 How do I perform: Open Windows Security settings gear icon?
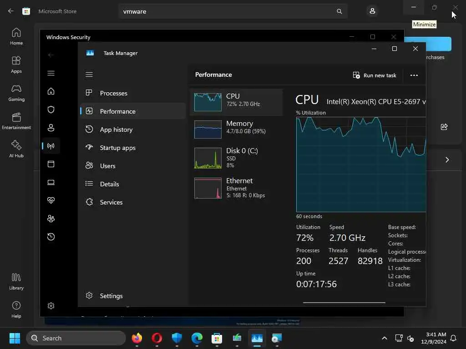[x=51, y=306]
